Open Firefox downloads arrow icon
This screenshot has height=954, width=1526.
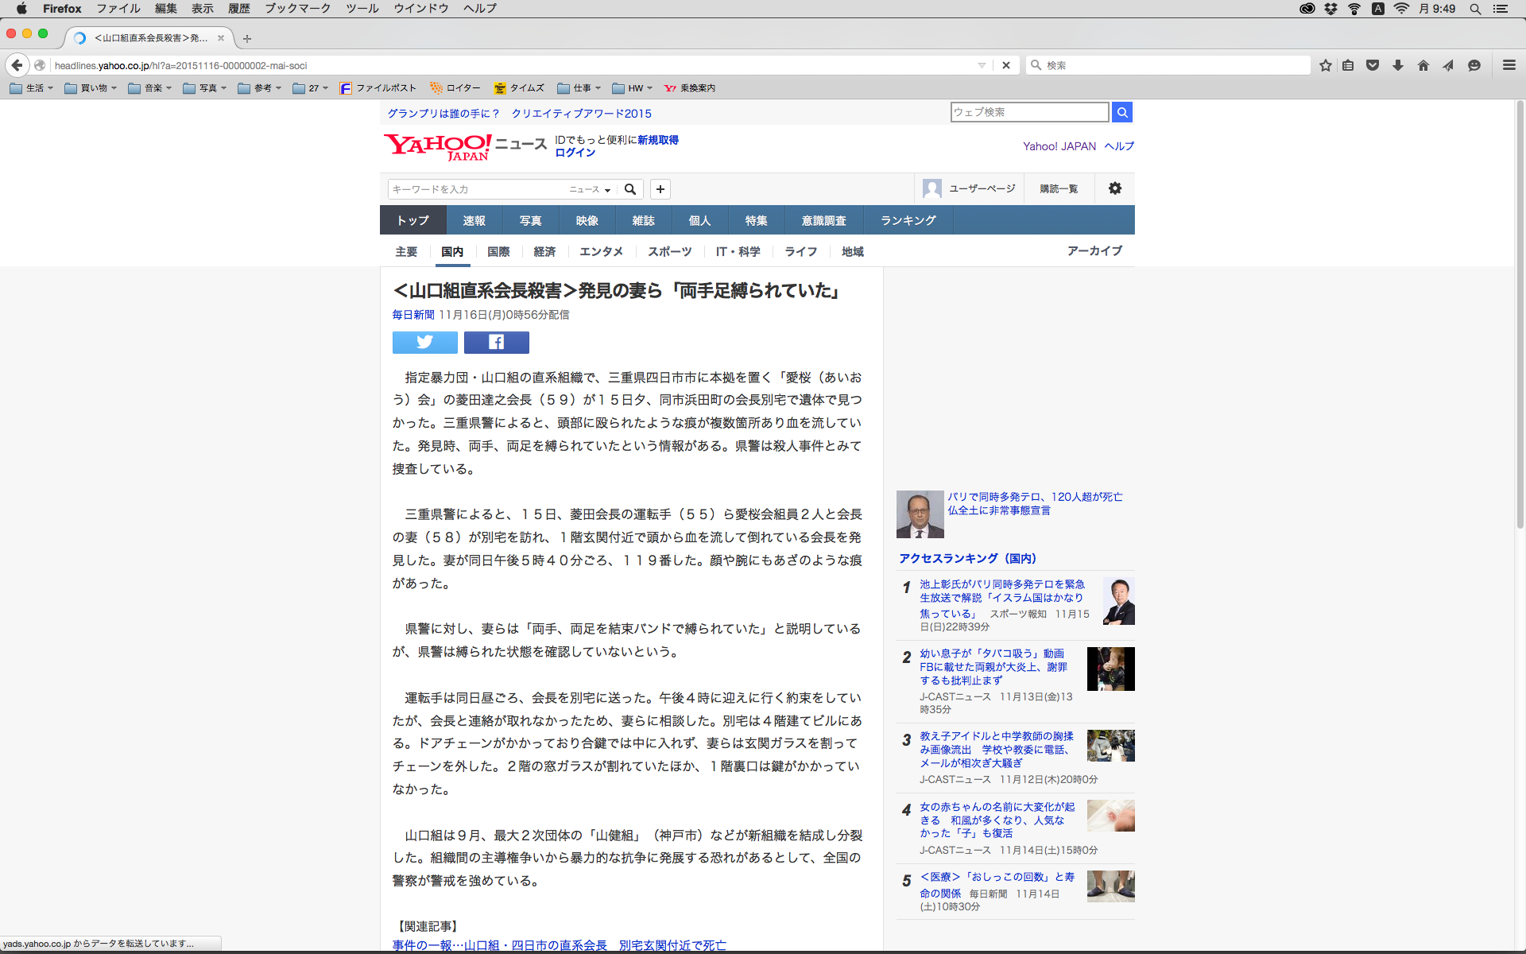[1398, 65]
